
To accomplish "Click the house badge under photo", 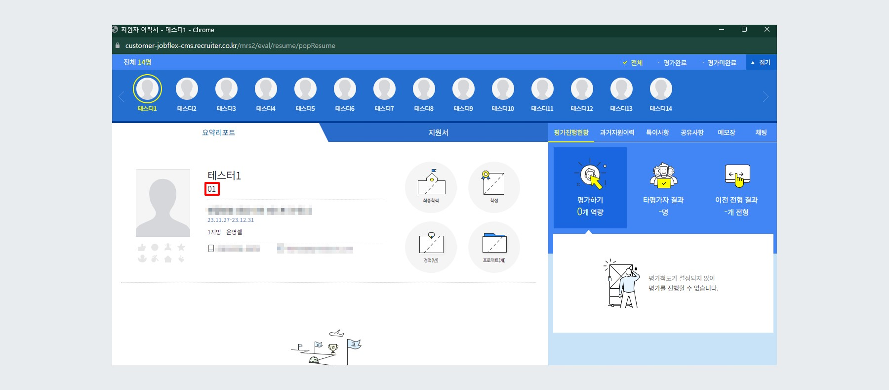I will [x=168, y=259].
